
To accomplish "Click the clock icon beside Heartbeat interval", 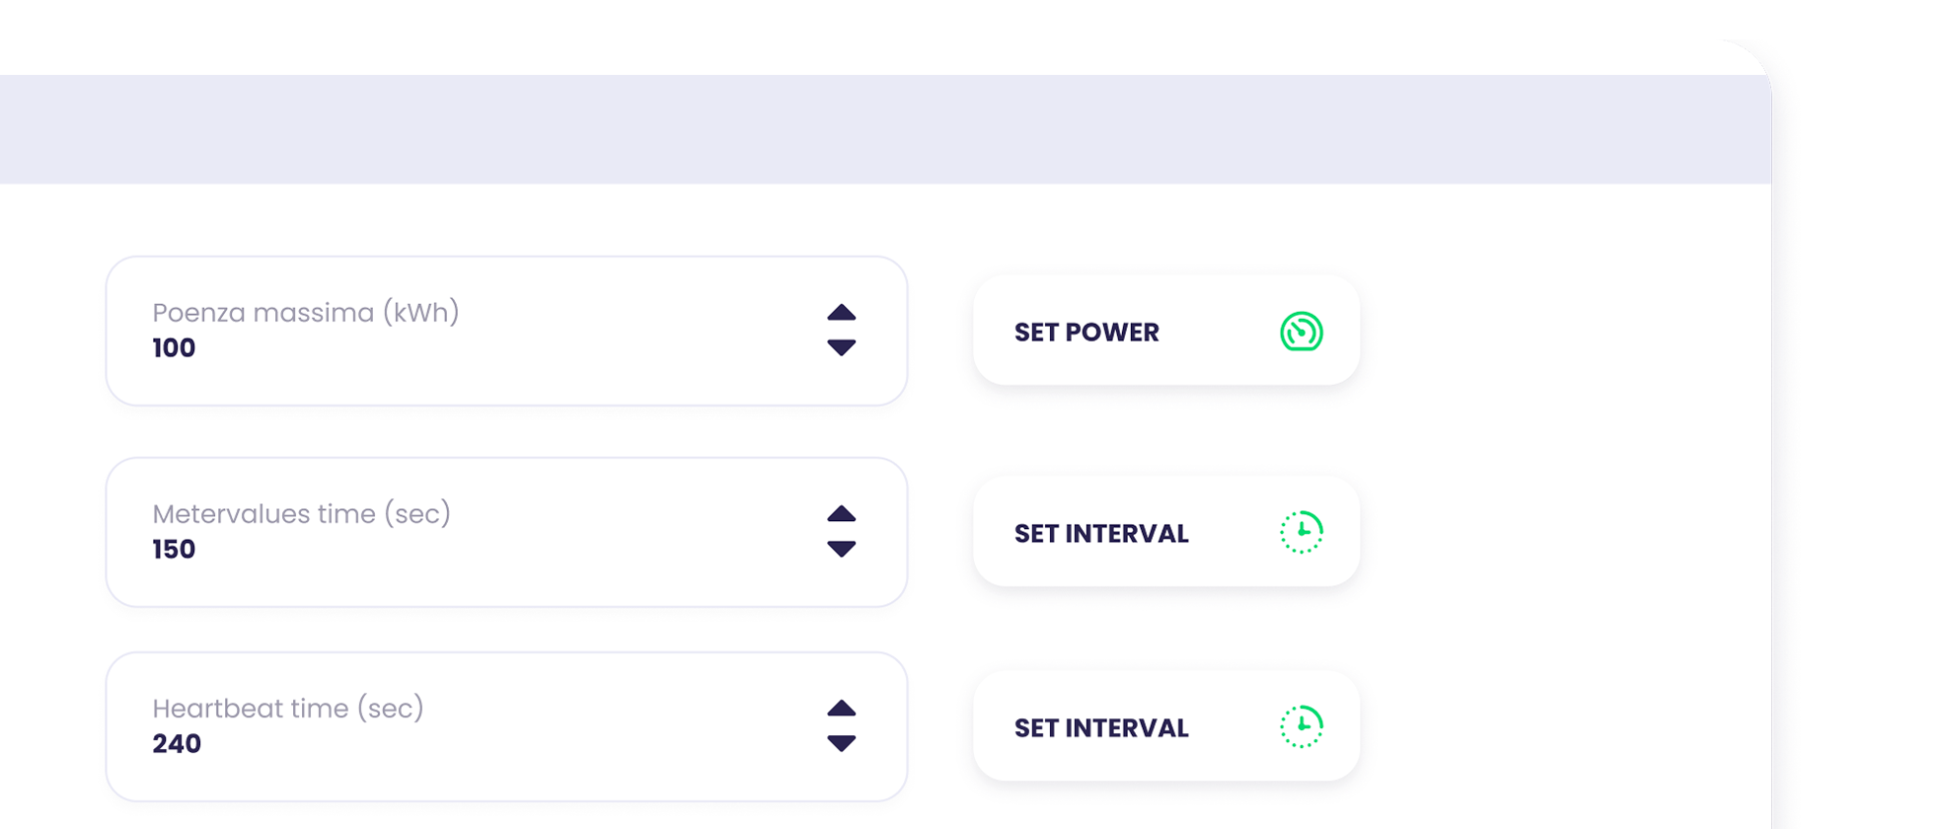I will [1302, 726].
